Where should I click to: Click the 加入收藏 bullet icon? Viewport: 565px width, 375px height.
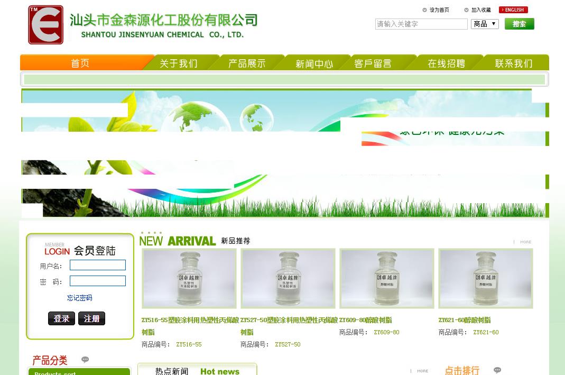[466, 10]
